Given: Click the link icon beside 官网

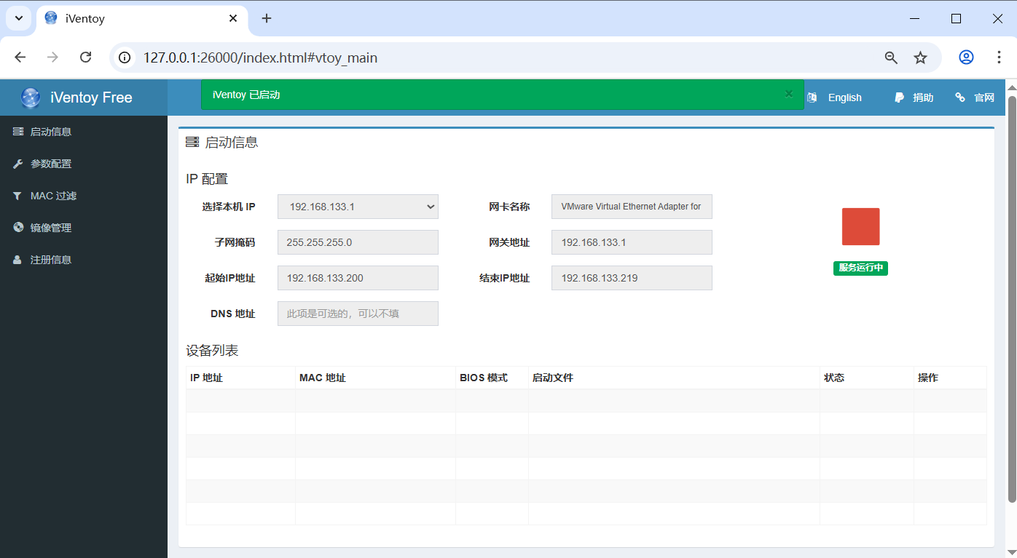Looking at the screenshot, I should (960, 97).
